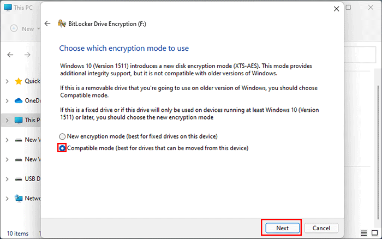Click the USB Drive icon in sidebar
This screenshot has width=382, height=239.
pos(19,179)
